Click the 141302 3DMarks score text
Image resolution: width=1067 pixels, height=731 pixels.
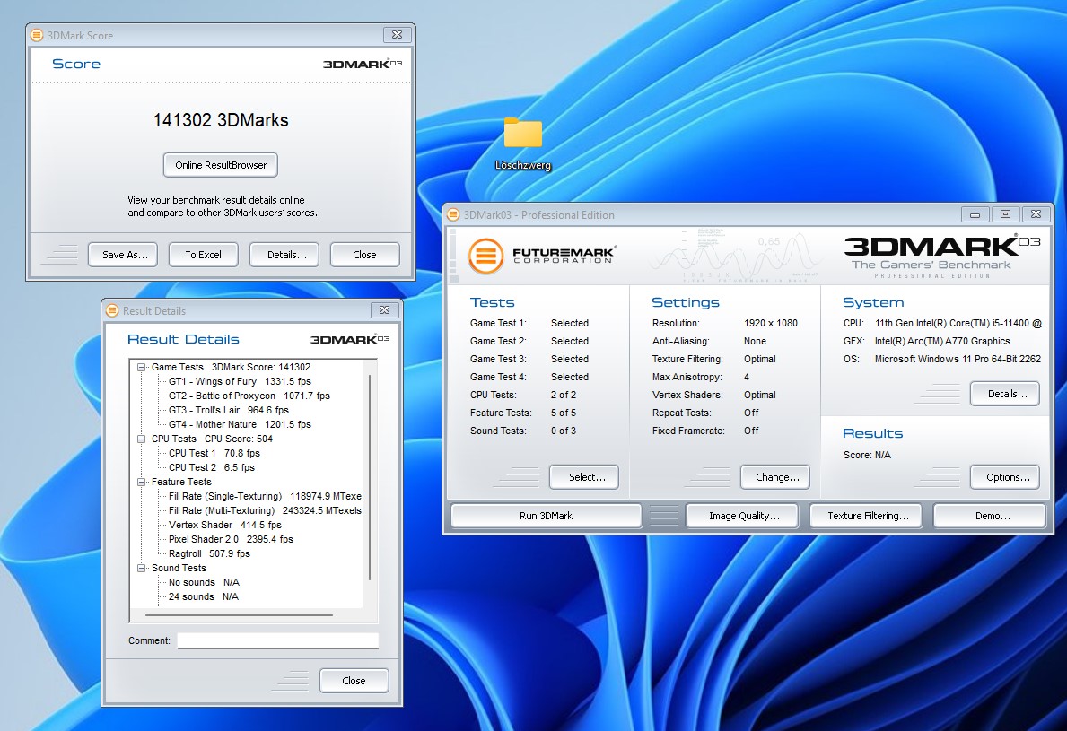pos(221,120)
